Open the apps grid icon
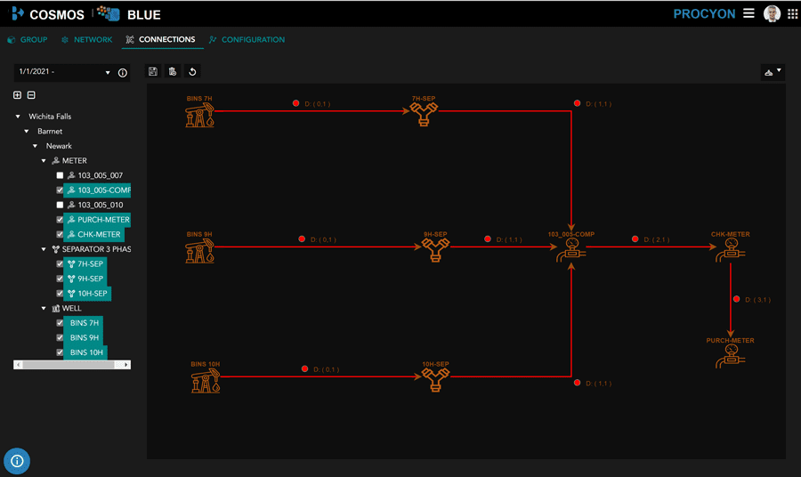 [x=792, y=13]
